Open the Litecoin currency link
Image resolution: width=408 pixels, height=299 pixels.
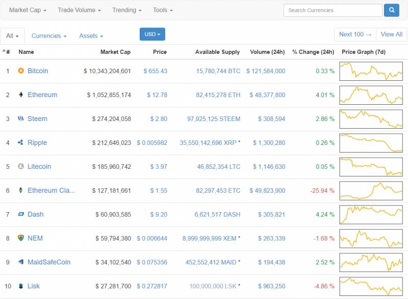39,166
